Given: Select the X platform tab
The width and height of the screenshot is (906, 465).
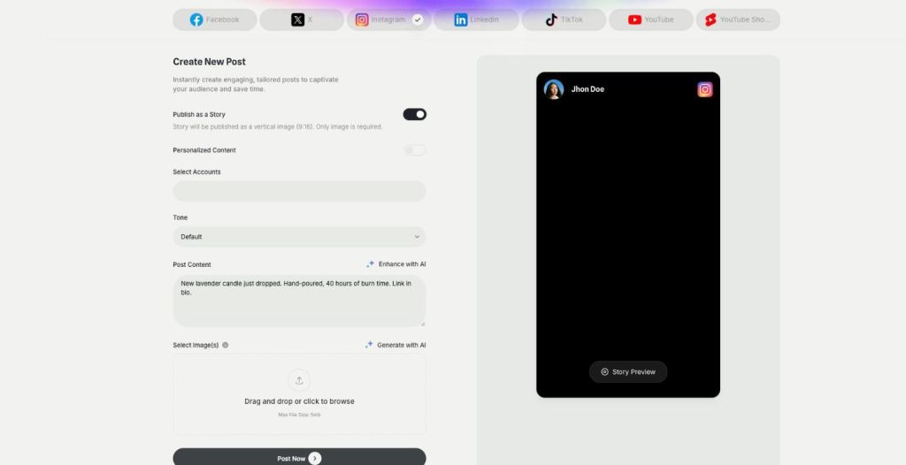Looking at the screenshot, I should click(302, 19).
